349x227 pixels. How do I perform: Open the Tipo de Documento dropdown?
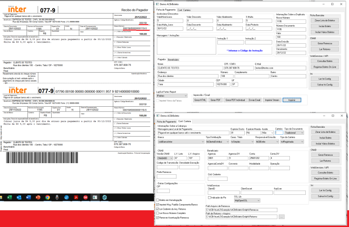click(294, 133)
